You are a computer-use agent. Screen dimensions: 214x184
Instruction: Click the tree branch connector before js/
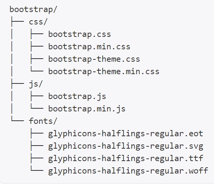[17, 83]
